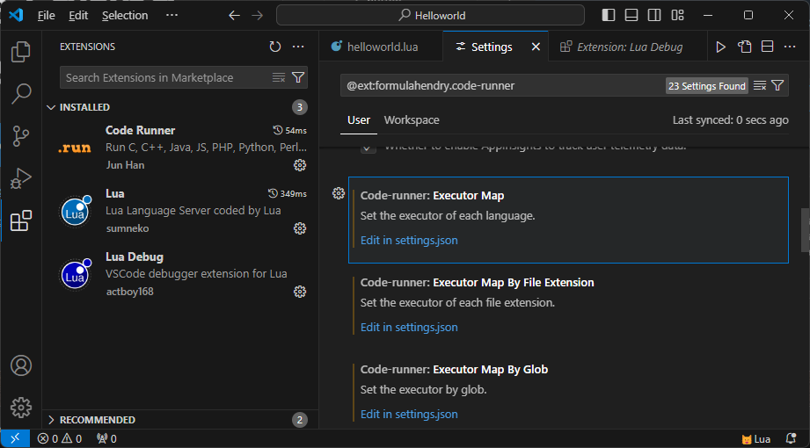
Task: Close the Settings tab
Action: (x=536, y=47)
